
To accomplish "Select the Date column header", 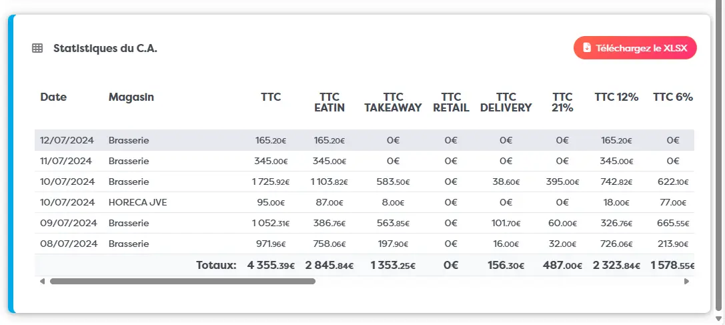I will pos(53,97).
